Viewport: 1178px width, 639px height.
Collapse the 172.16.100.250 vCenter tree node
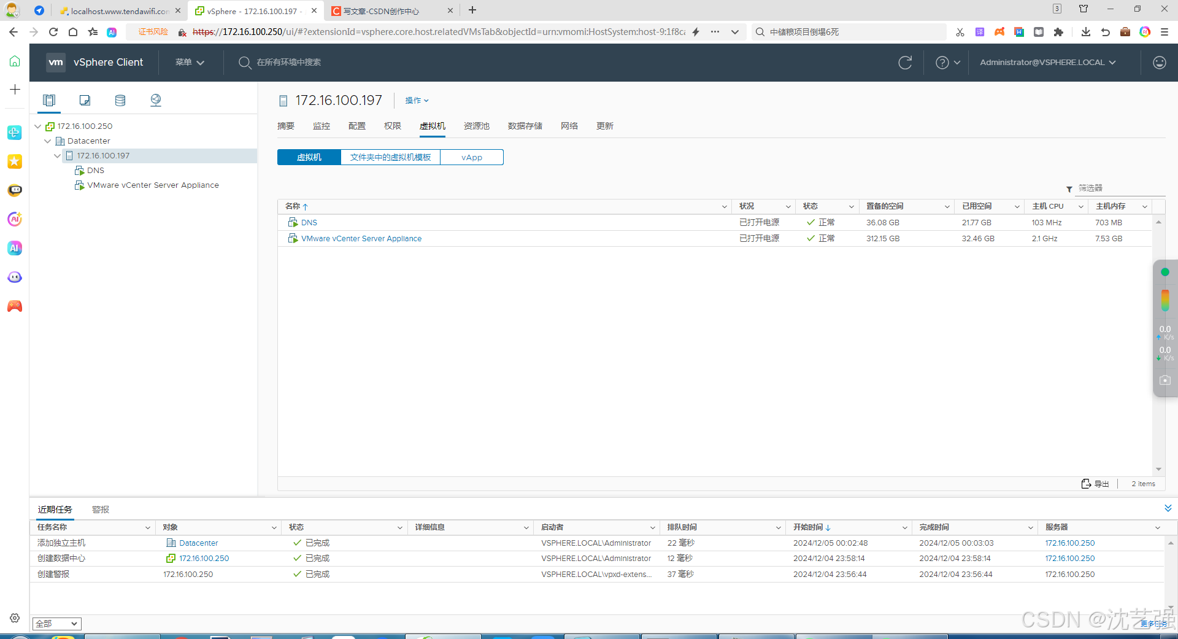click(x=38, y=126)
